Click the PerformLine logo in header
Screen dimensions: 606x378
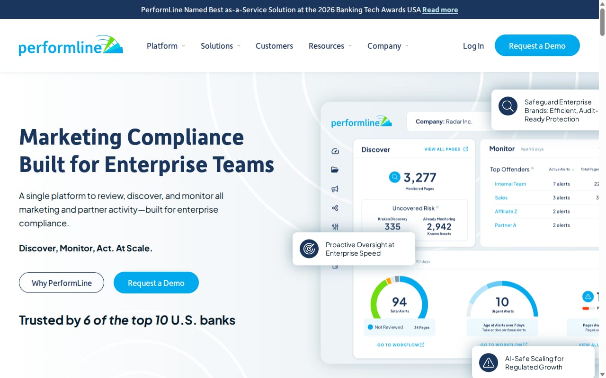click(71, 45)
